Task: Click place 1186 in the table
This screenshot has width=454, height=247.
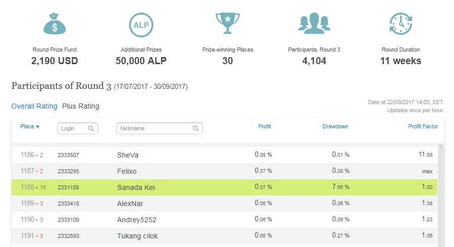Action: point(27,155)
